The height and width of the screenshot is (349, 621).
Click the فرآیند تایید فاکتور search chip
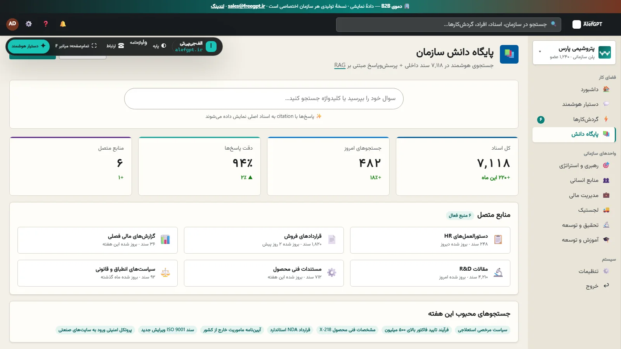click(x=416, y=330)
